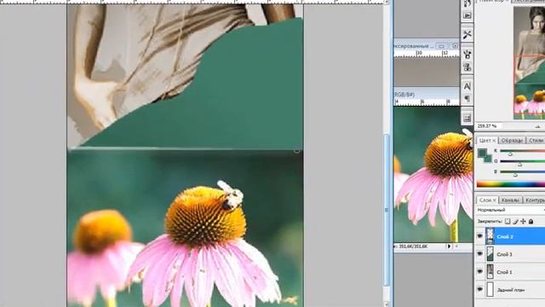This screenshot has height=307, width=545.
Task: Open the Layer Comps panel icon
Action: (468, 118)
